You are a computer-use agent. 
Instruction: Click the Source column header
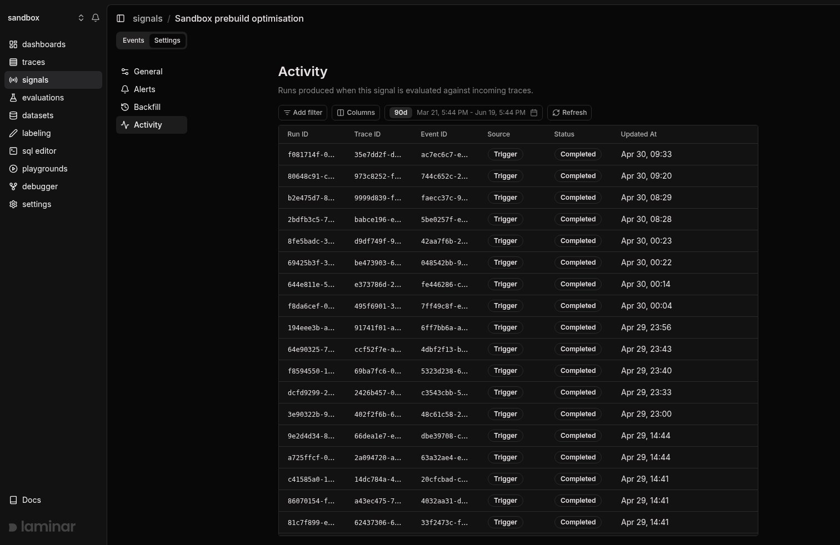click(x=499, y=134)
